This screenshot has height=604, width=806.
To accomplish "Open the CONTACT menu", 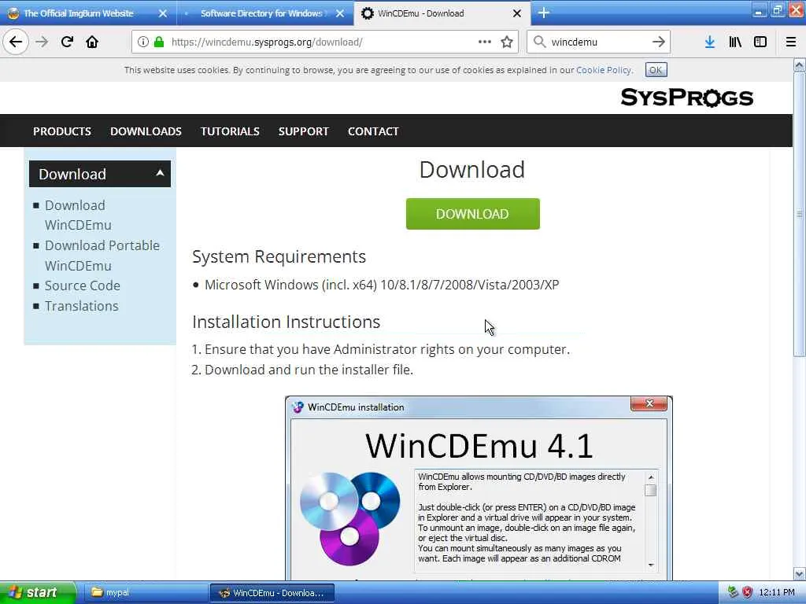I will 373,131.
